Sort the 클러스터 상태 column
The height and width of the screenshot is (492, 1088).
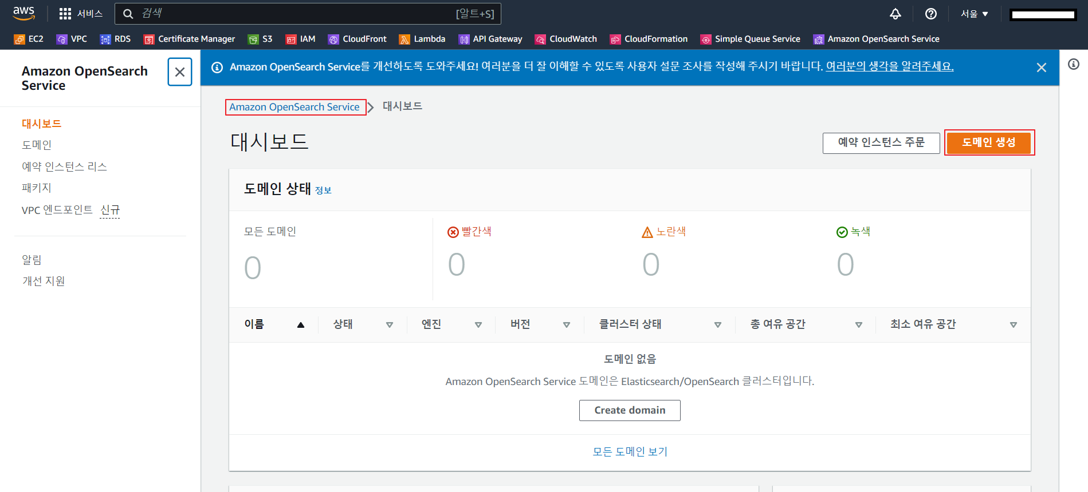click(x=718, y=325)
